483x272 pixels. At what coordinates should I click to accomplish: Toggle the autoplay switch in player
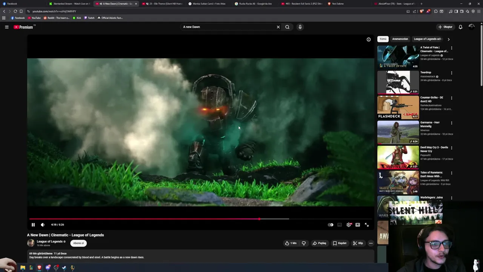(331, 225)
